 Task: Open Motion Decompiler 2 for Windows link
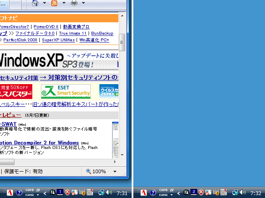pyautogui.click(x=39, y=143)
